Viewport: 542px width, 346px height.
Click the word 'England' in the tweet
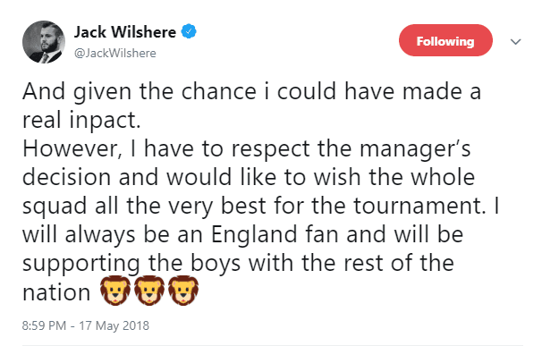coord(254,235)
